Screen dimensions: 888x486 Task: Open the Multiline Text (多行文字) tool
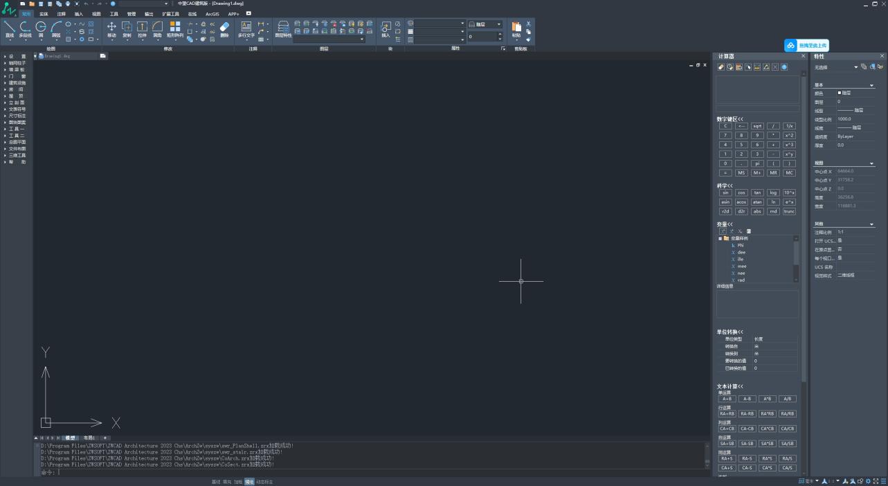pyautogui.click(x=246, y=28)
